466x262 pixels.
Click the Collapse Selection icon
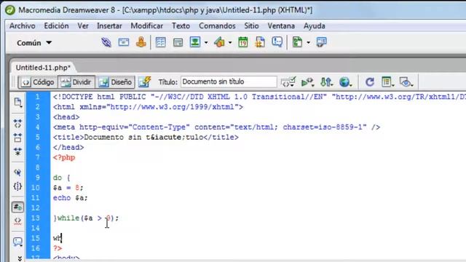(17, 138)
